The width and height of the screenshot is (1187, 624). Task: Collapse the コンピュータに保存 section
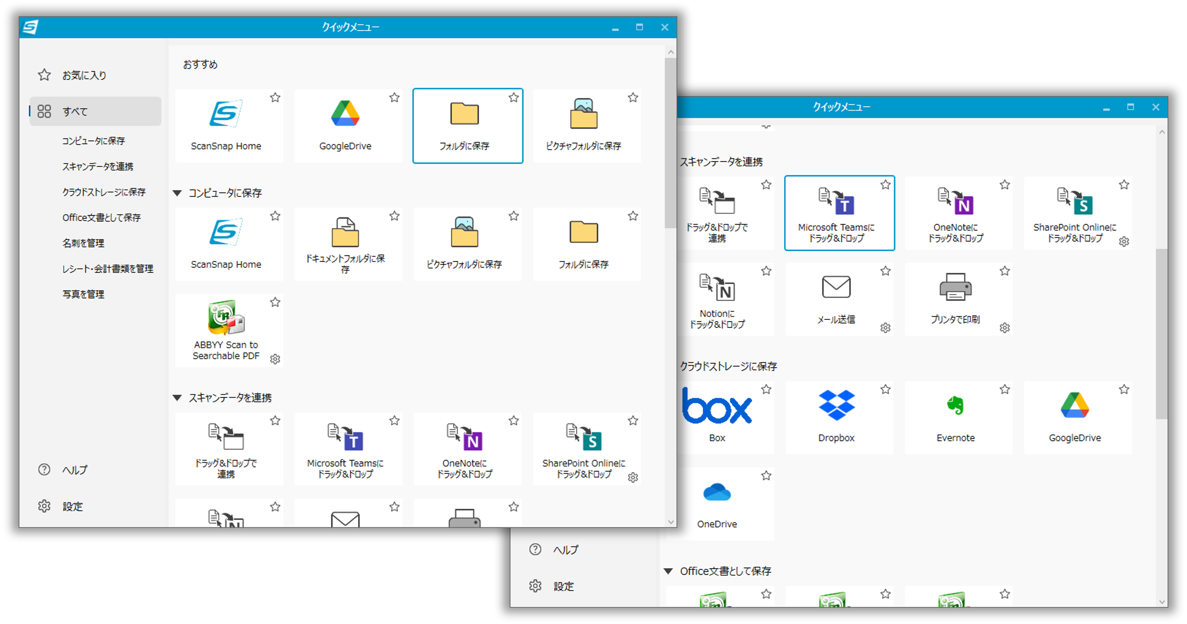177,193
